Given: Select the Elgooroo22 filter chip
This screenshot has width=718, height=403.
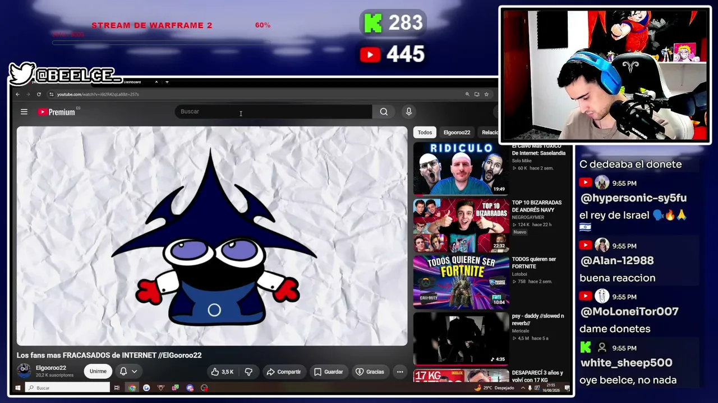Looking at the screenshot, I should (x=457, y=133).
